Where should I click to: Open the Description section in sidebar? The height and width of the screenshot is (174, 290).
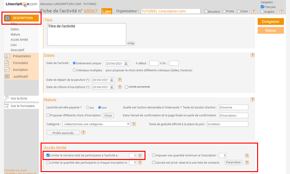click(x=21, y=18)
